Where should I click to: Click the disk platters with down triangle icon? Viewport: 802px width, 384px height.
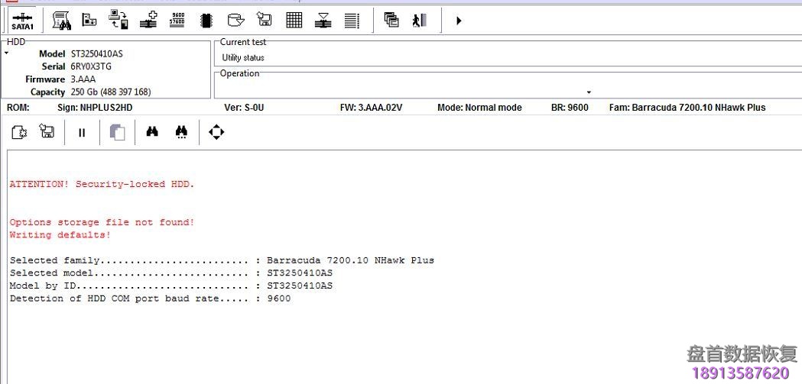(323, 21)
